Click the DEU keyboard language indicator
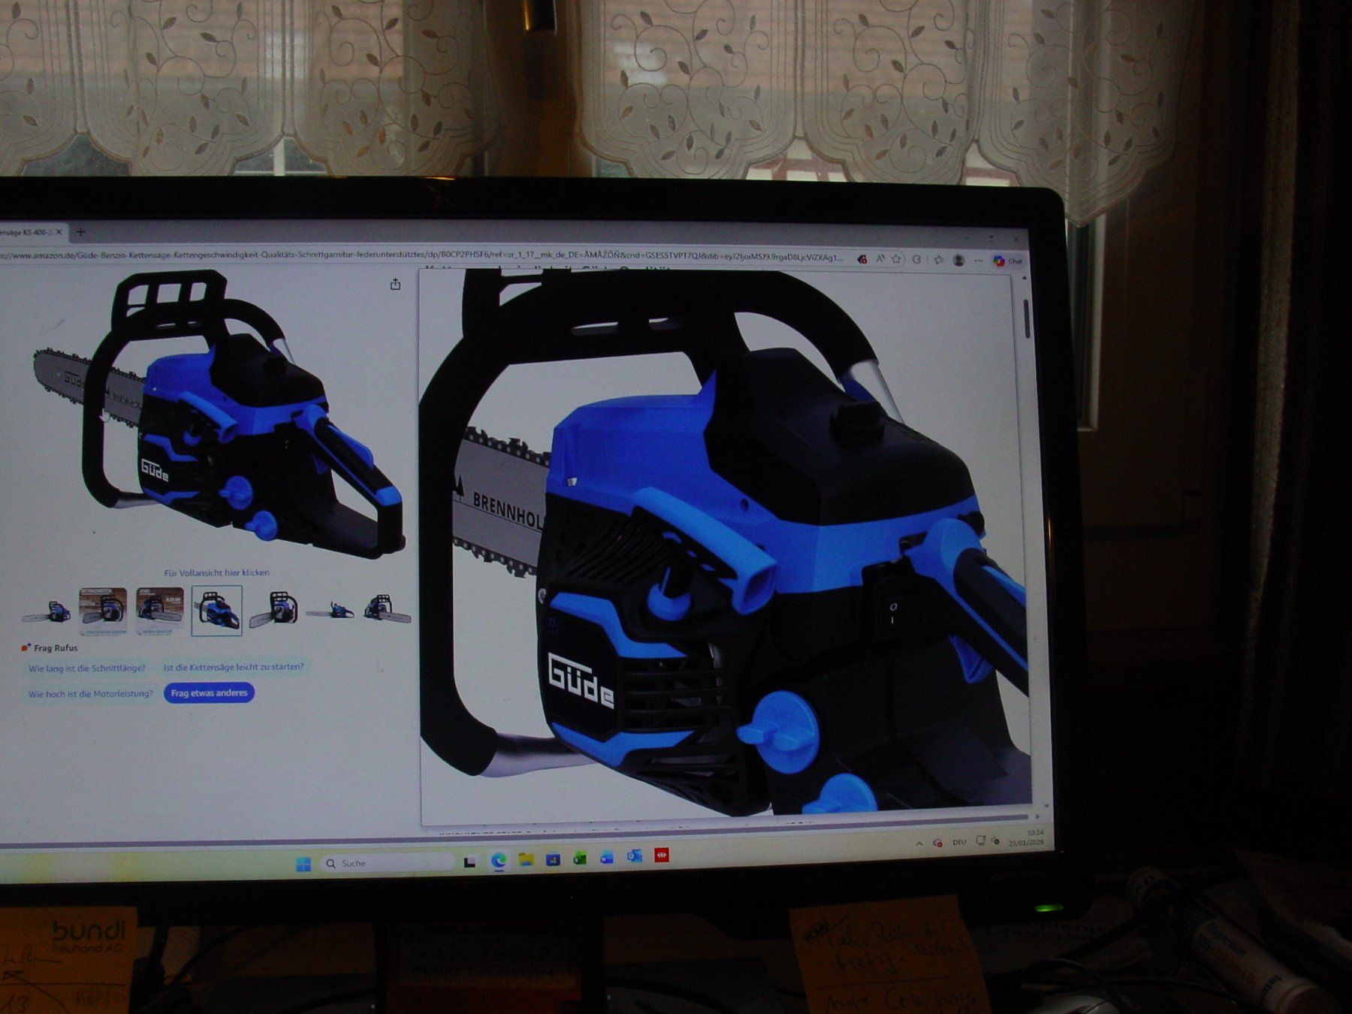This screenshot has width=1352, height=1014. pyautogui.click(x=959, y=842)
